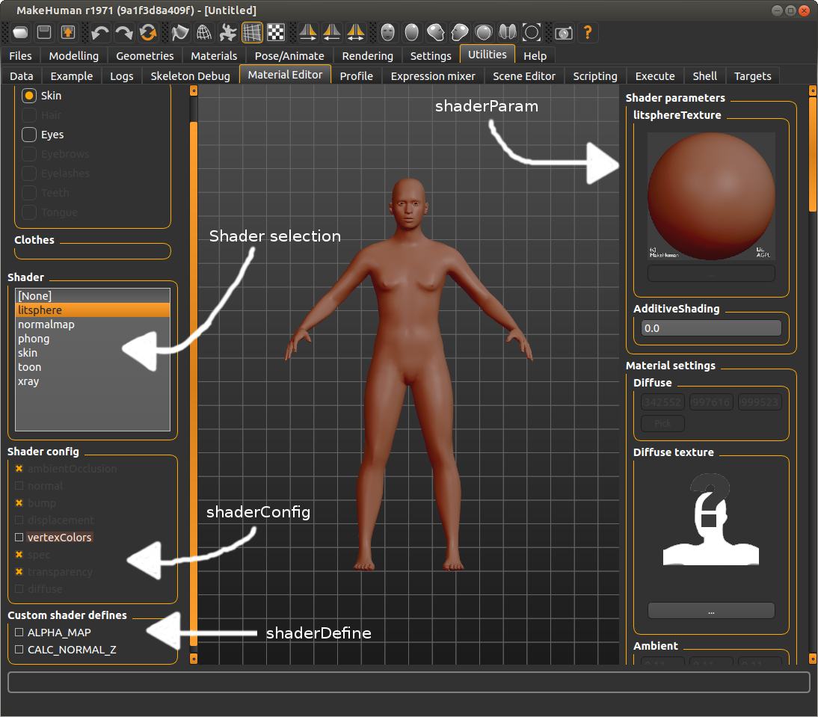The image size is (818, 717).
Task: Select the Top view head icon
Action: pyautogui.click(x=484, y=33)
